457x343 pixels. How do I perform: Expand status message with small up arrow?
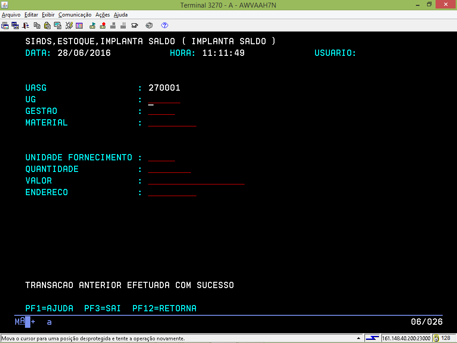point(358,339)
